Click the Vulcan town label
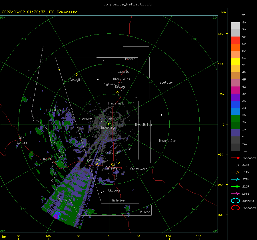 pos(145,212)
